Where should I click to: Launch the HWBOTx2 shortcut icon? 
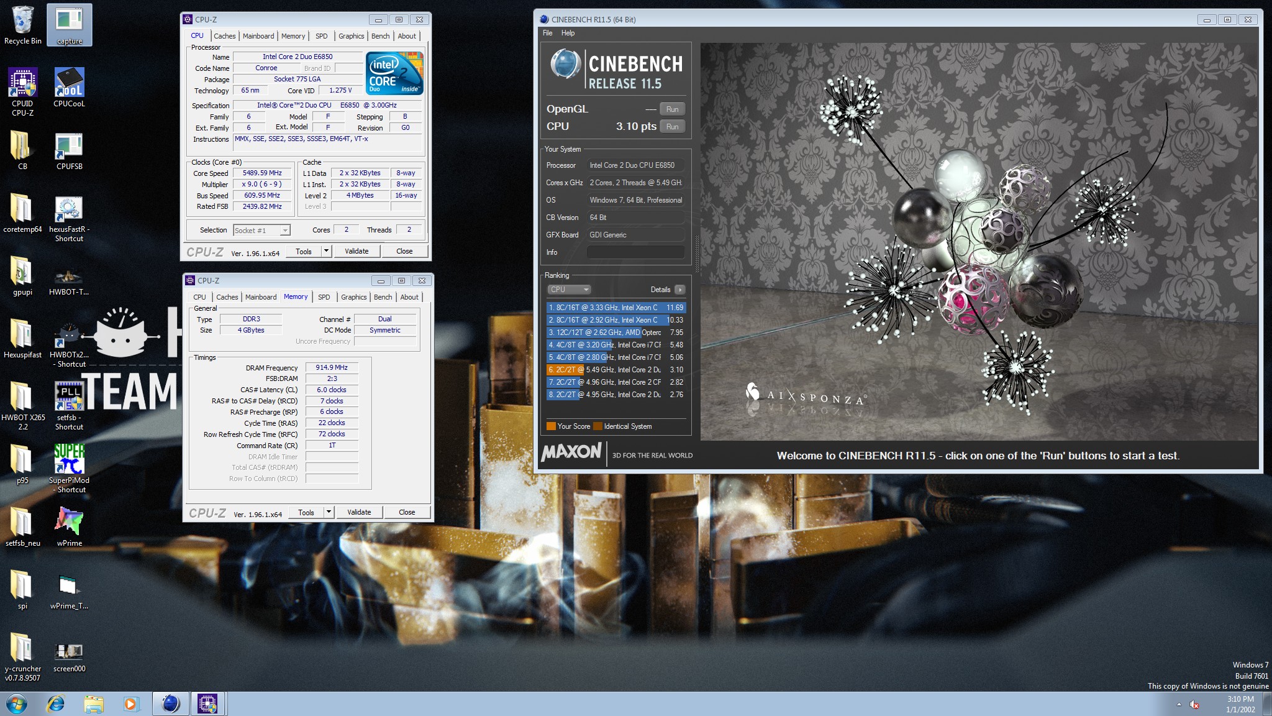pyautogui.click(x=69, y=343)
